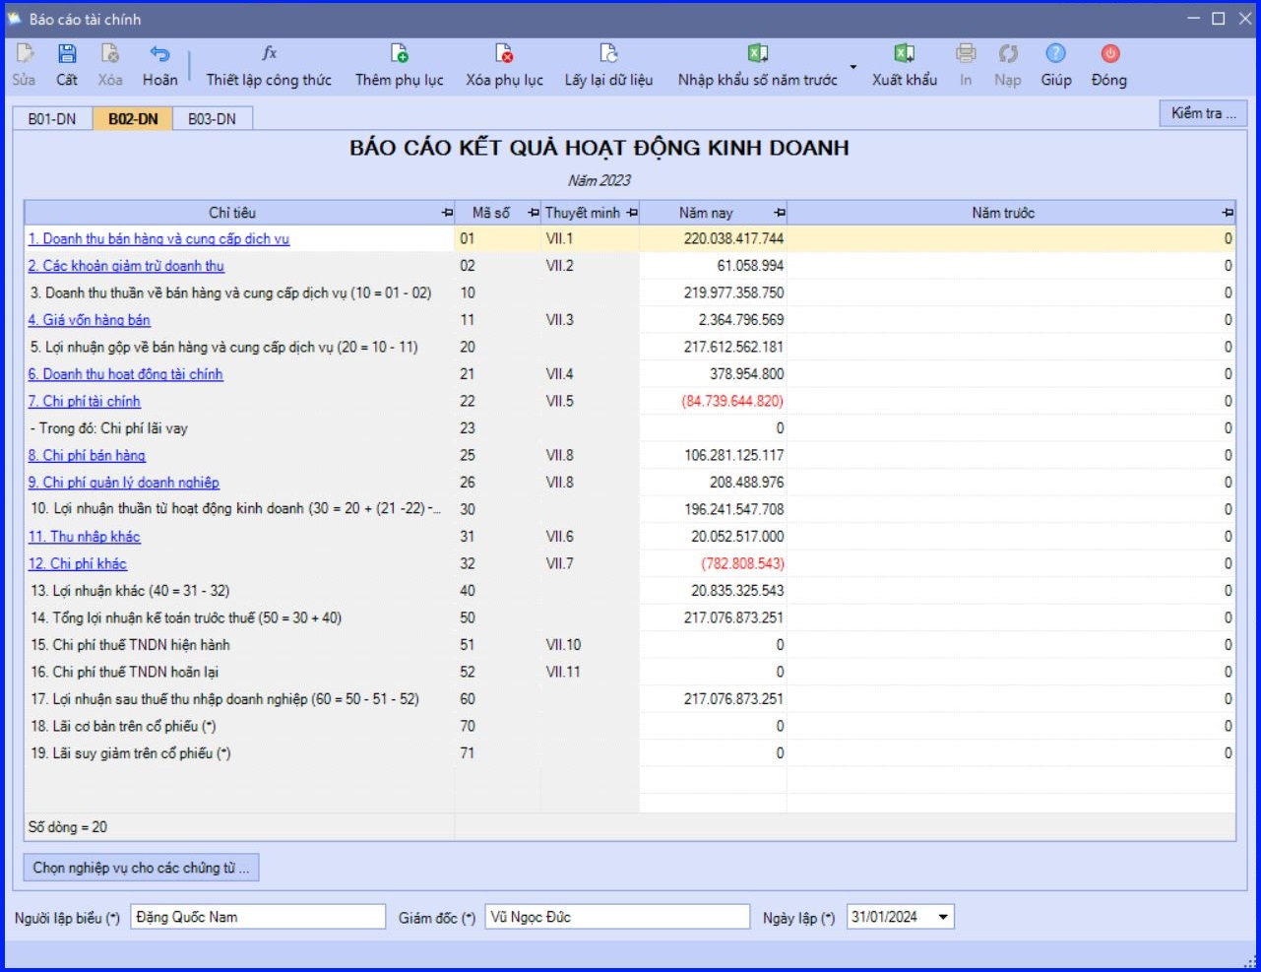Switch to the B01-DN tab
1261x972 pixels.
[x=52, y=119]
